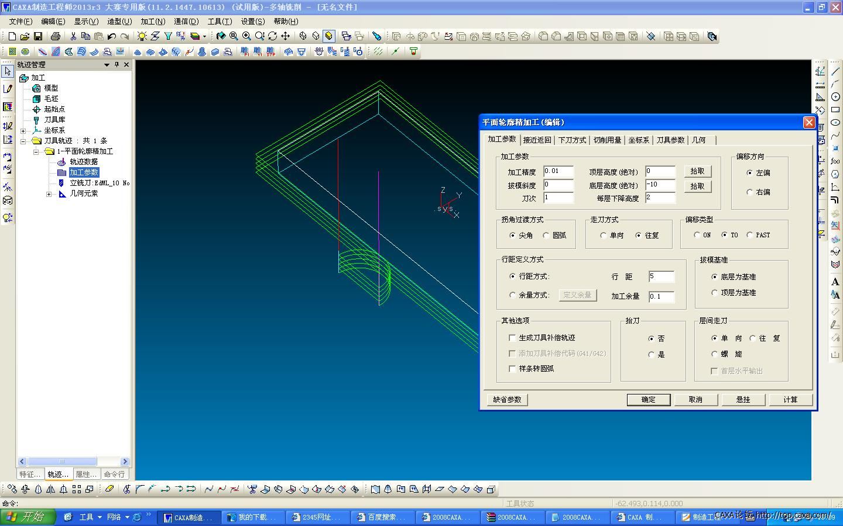843x526 pixels.
Task: Pin the 轨迹管理 panel
Action: click(116, 64)
